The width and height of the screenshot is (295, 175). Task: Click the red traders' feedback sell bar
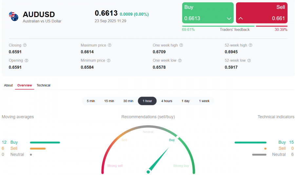(272, 26)
